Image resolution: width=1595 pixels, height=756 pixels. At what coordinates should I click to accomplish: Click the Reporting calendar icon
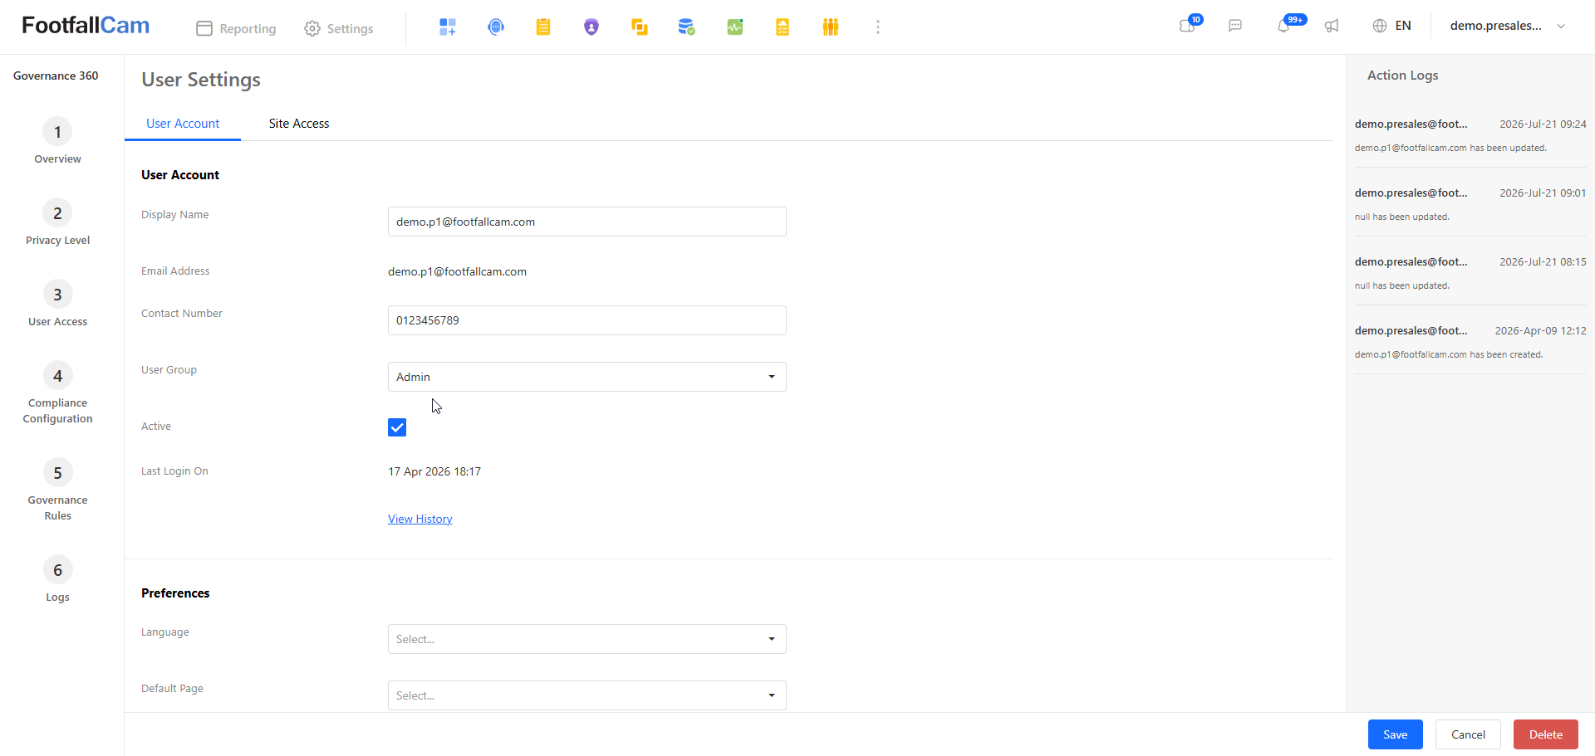[x=204, y=28]
